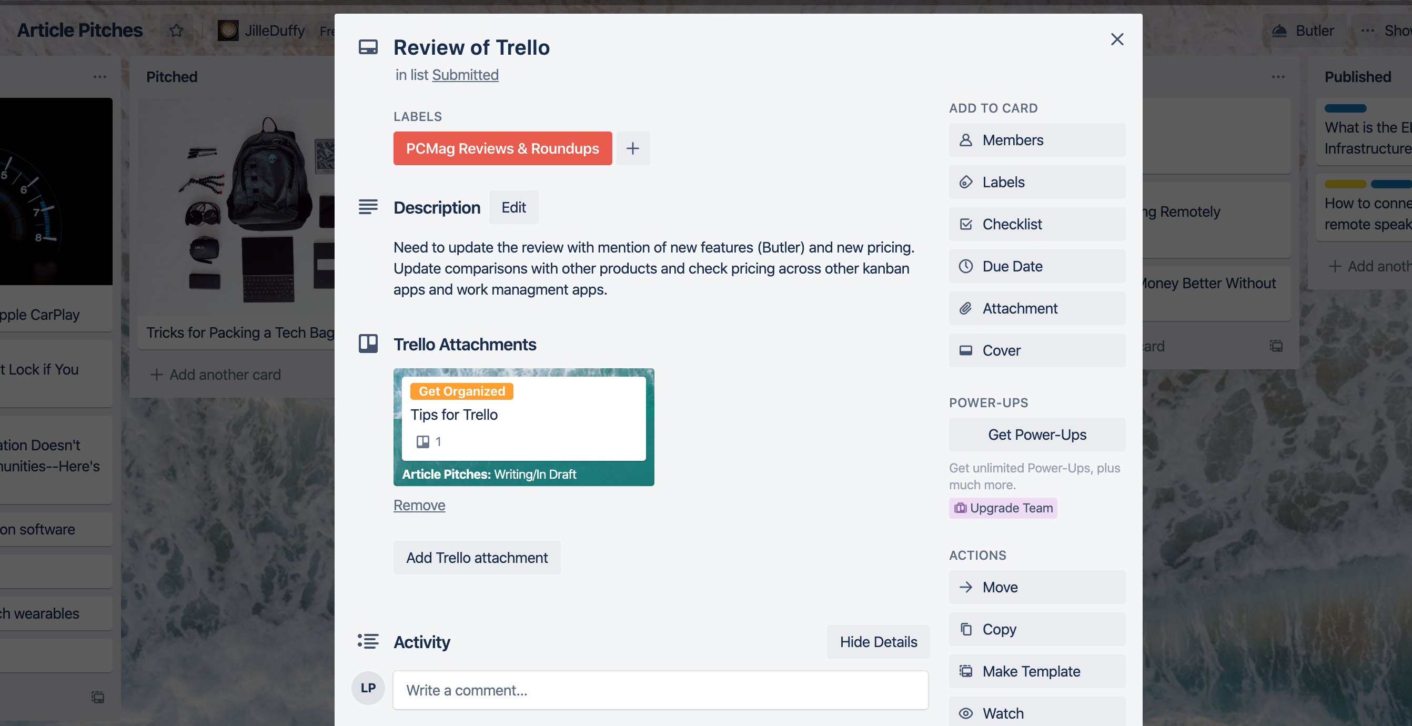This screenshot has height=726, width=1412.
Task: Expand Add To Card options panel
Action: [993, 108]
